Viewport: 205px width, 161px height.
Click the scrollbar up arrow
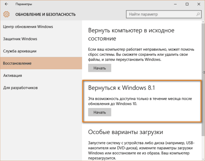coord(203,22)
